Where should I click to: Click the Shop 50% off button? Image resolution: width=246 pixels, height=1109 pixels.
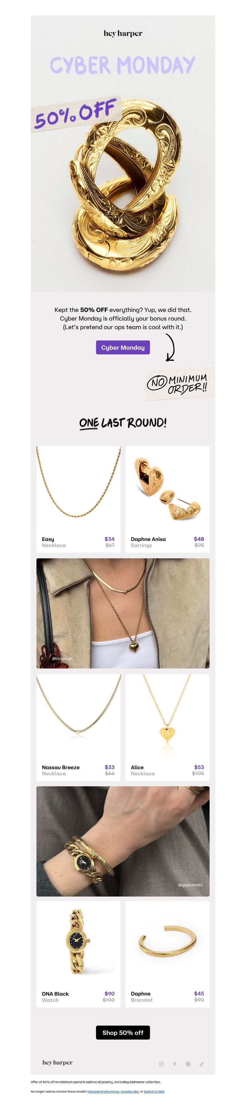point(123,1032)
